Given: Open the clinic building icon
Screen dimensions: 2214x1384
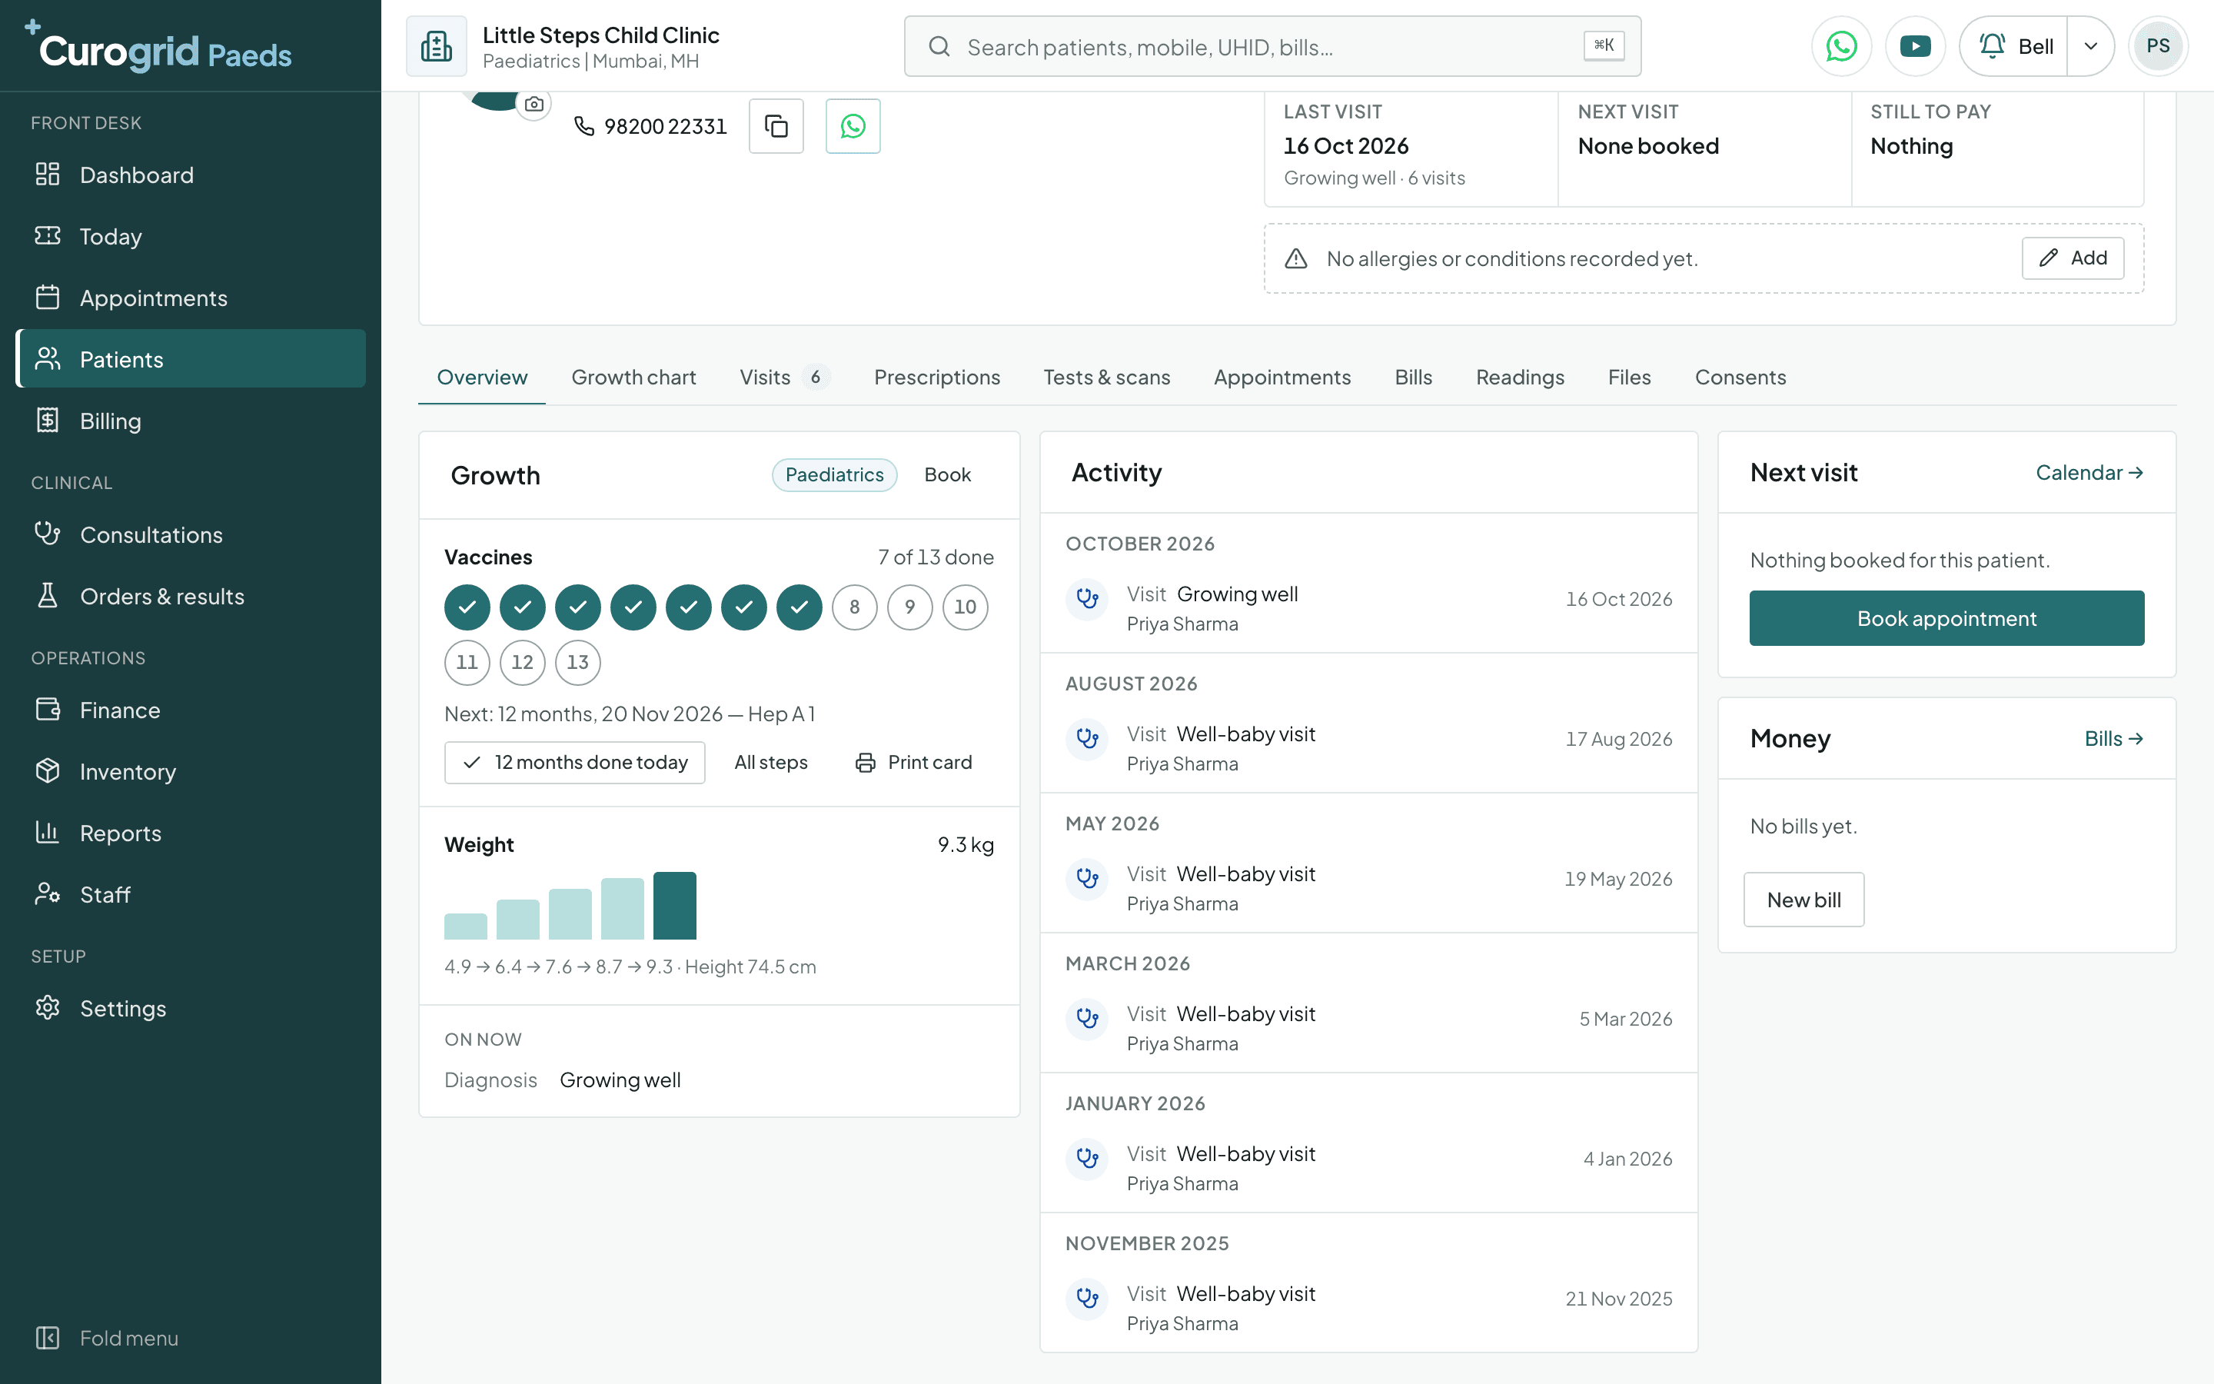Looking at the screenshot, I should [x=437, y=46].
